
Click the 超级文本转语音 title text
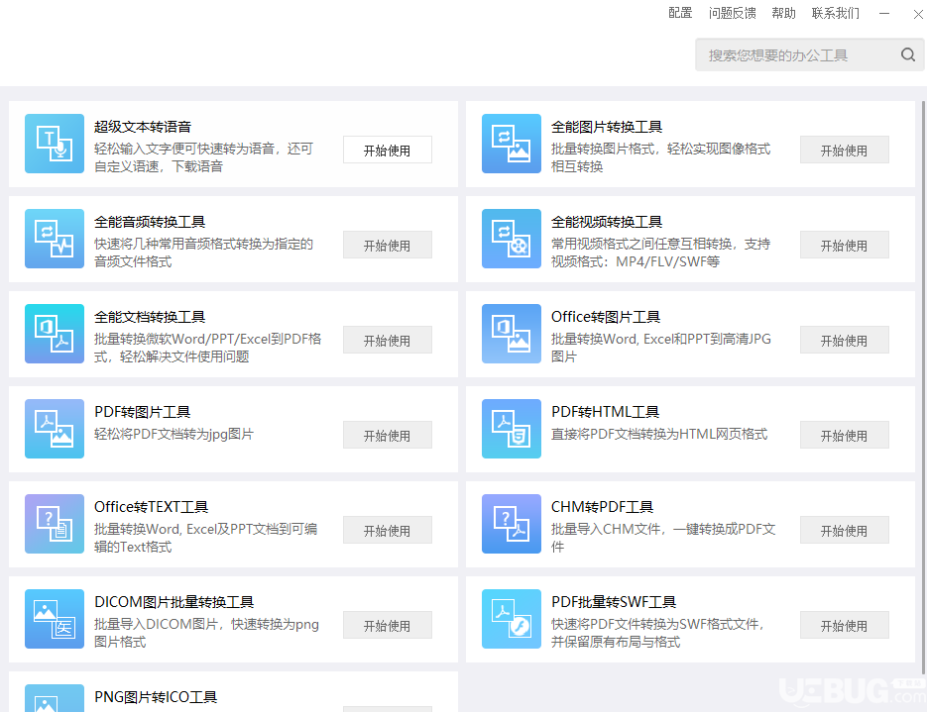(x=143, y=127)
